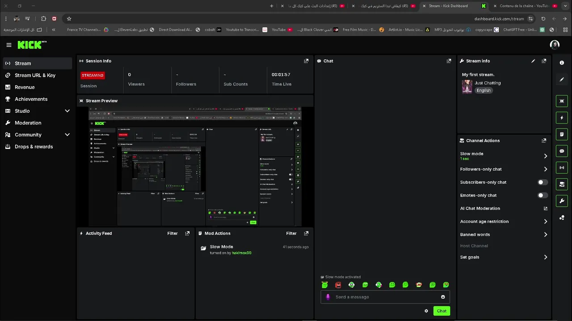Click hakimox00 username link in Mod Actions
Image resolution: width=572 pixels, height=321 pixels.
coord(242,253)
